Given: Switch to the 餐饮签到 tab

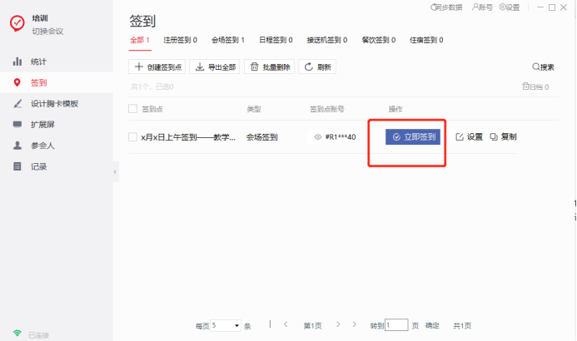Looking at the screenshot, I should coord(378,39).
